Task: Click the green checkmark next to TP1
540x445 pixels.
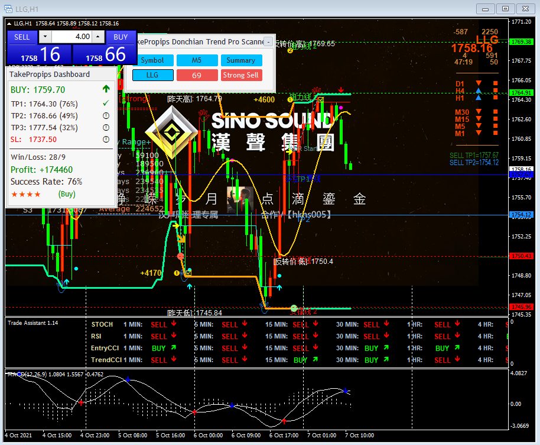Action: (x=106, y=103)
